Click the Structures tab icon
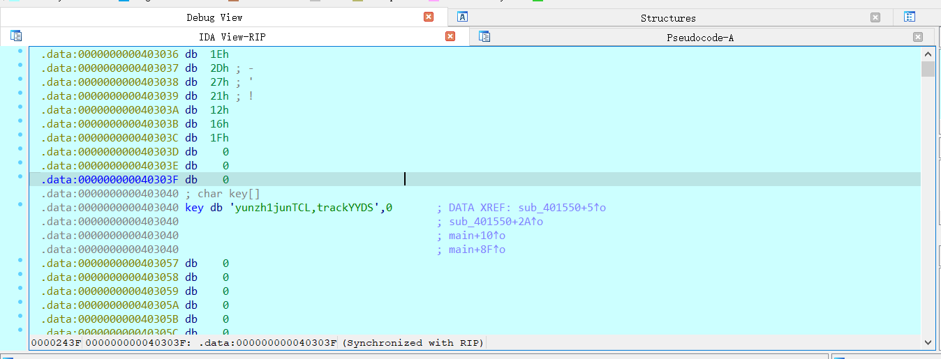 click(462, 17)
